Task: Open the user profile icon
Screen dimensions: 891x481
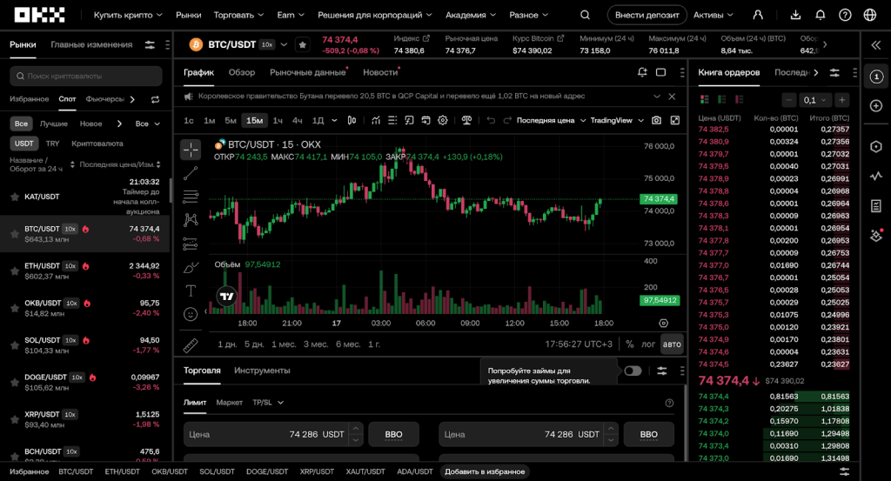Action: [x=758, y=15]
